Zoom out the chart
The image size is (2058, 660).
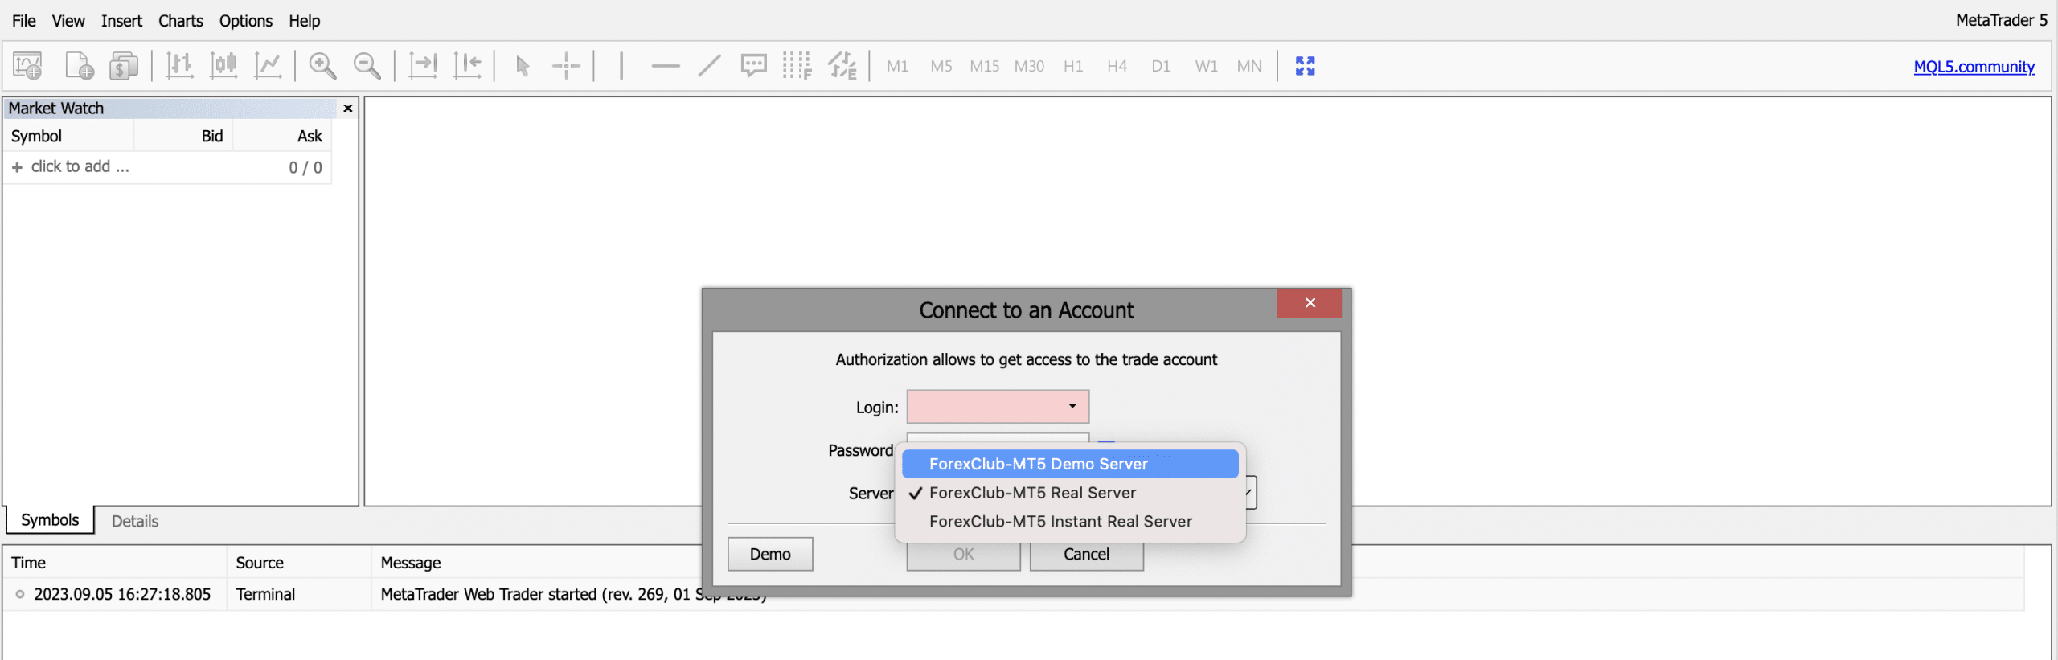(367, 66)
